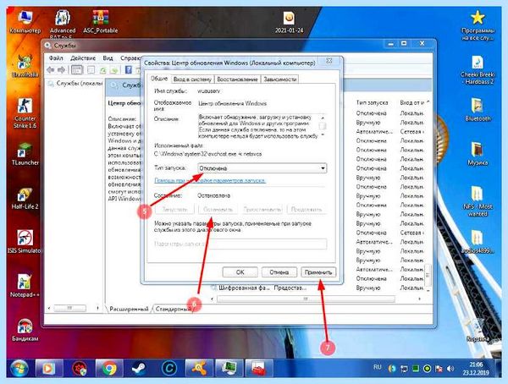The height and width of the screenshot is (384, 508).
Task: Open the clock showing 21:06
Action: (476, 369)
